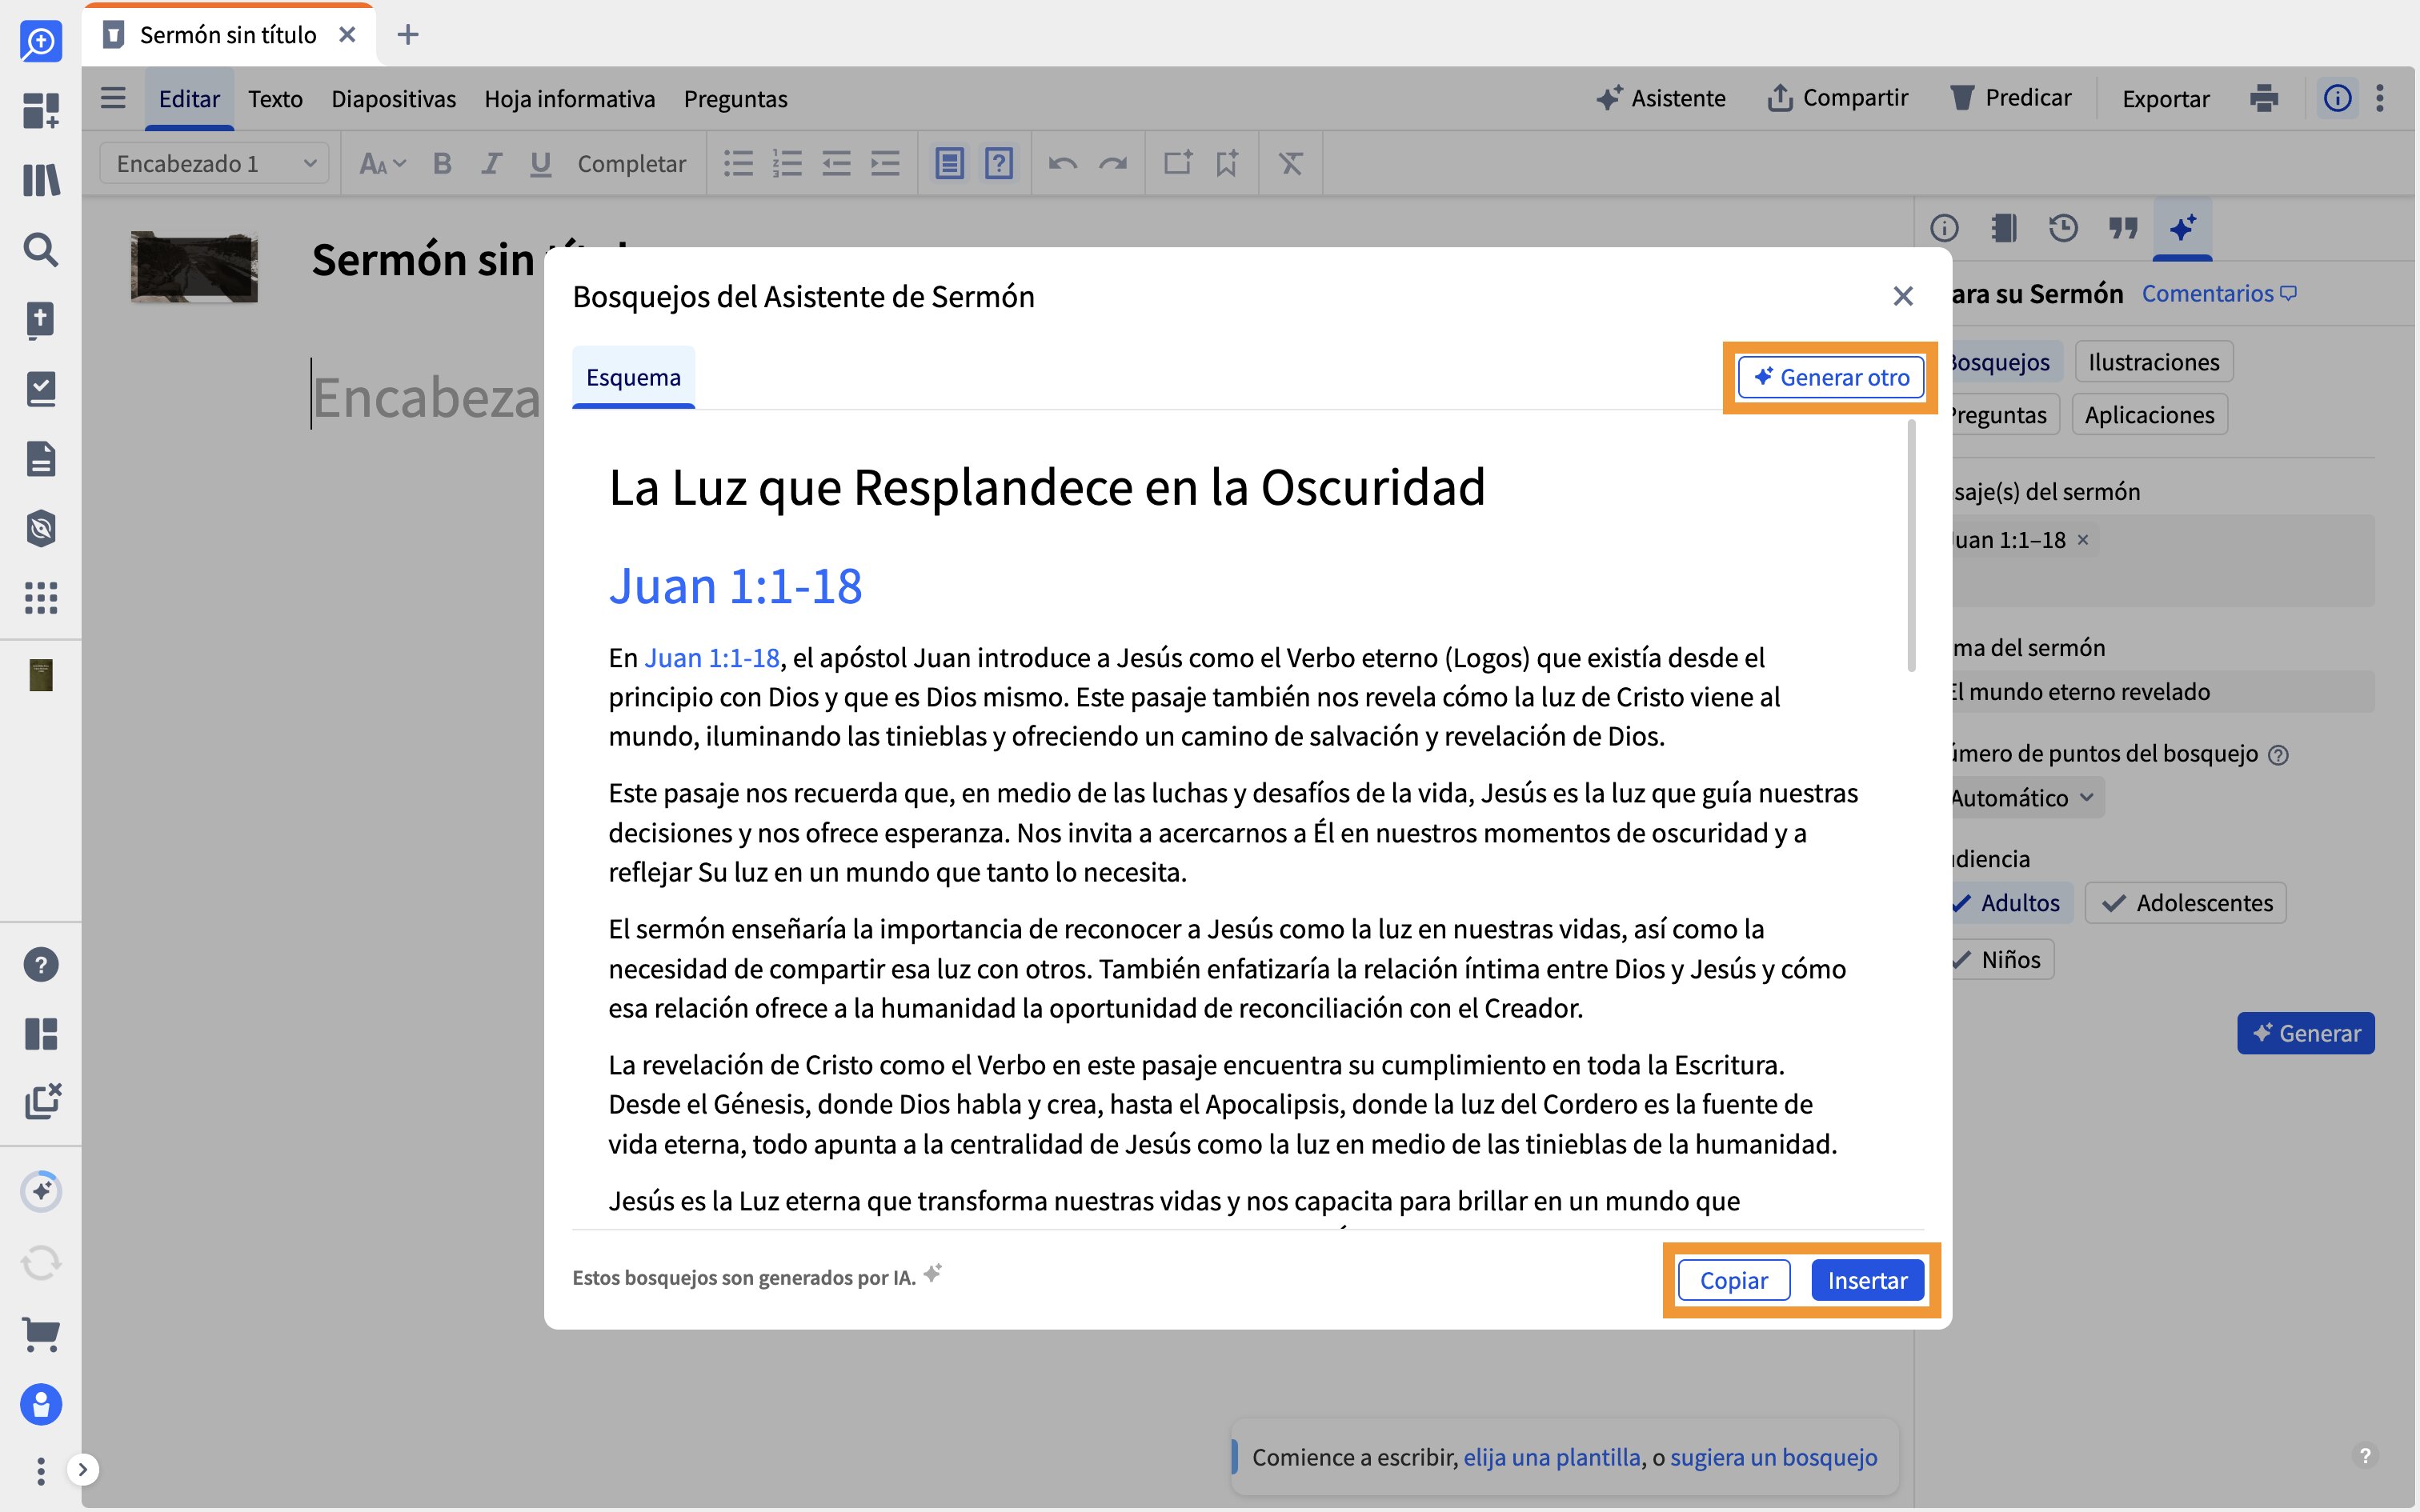Open the Layouts icon in sidebar

click(41, 1033)
